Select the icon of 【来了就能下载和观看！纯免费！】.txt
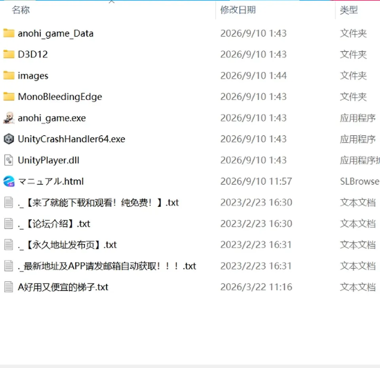Screen dimensions: 380x368 point(9,202)
